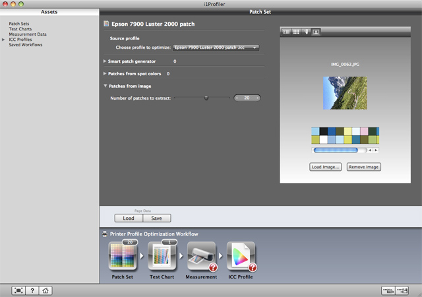Increase patch count with right stepper arrow
This screenshot has height=297, width=422.
click(258, 98)
